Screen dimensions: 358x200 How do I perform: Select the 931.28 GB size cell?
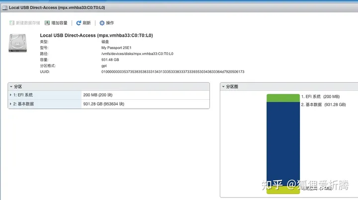(103, 104)
